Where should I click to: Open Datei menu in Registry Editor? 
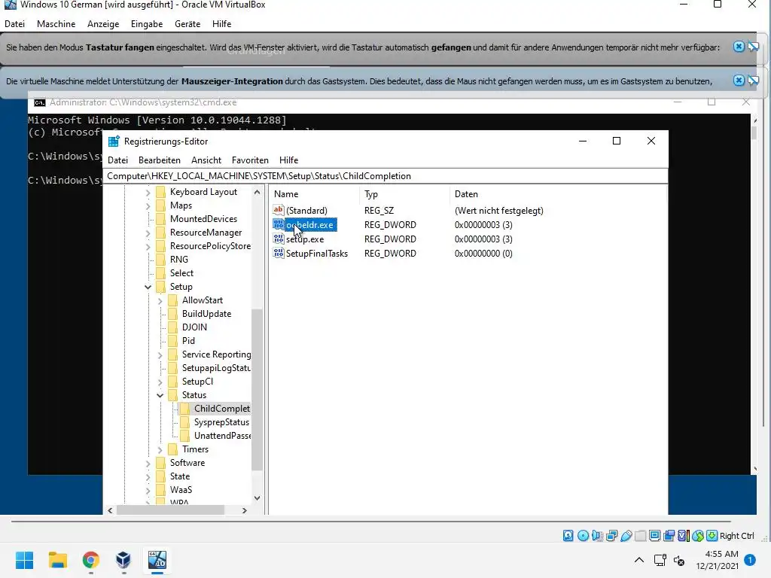tap(118, 160)
